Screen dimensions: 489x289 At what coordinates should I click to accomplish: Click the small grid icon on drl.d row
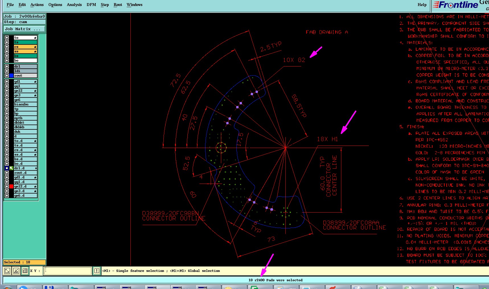(x=36, y=168)
